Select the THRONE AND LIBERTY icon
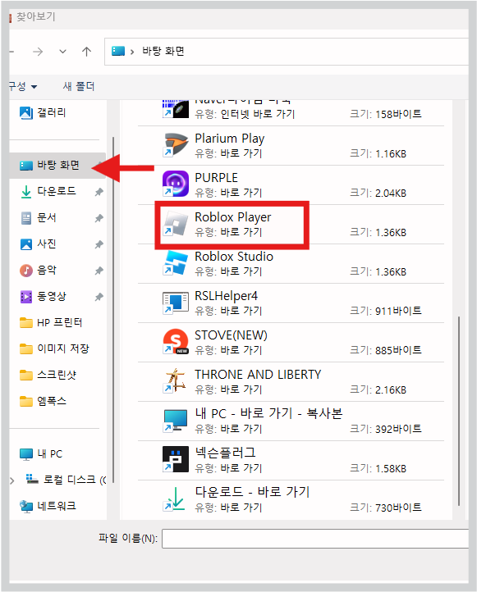 (176, 381)
